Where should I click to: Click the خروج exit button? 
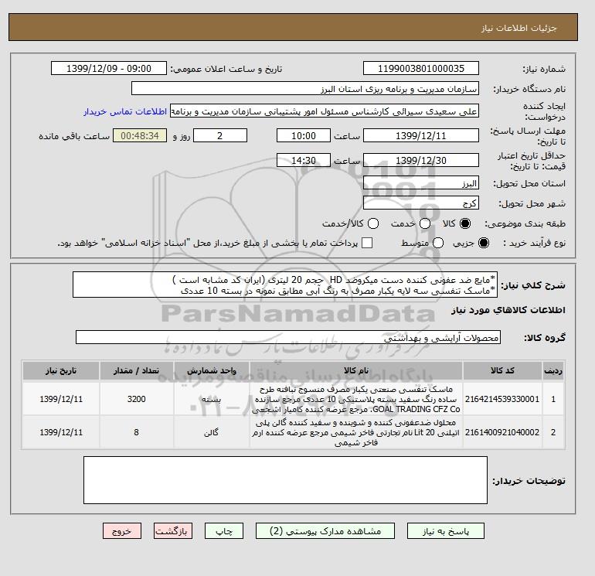point(122,531)
